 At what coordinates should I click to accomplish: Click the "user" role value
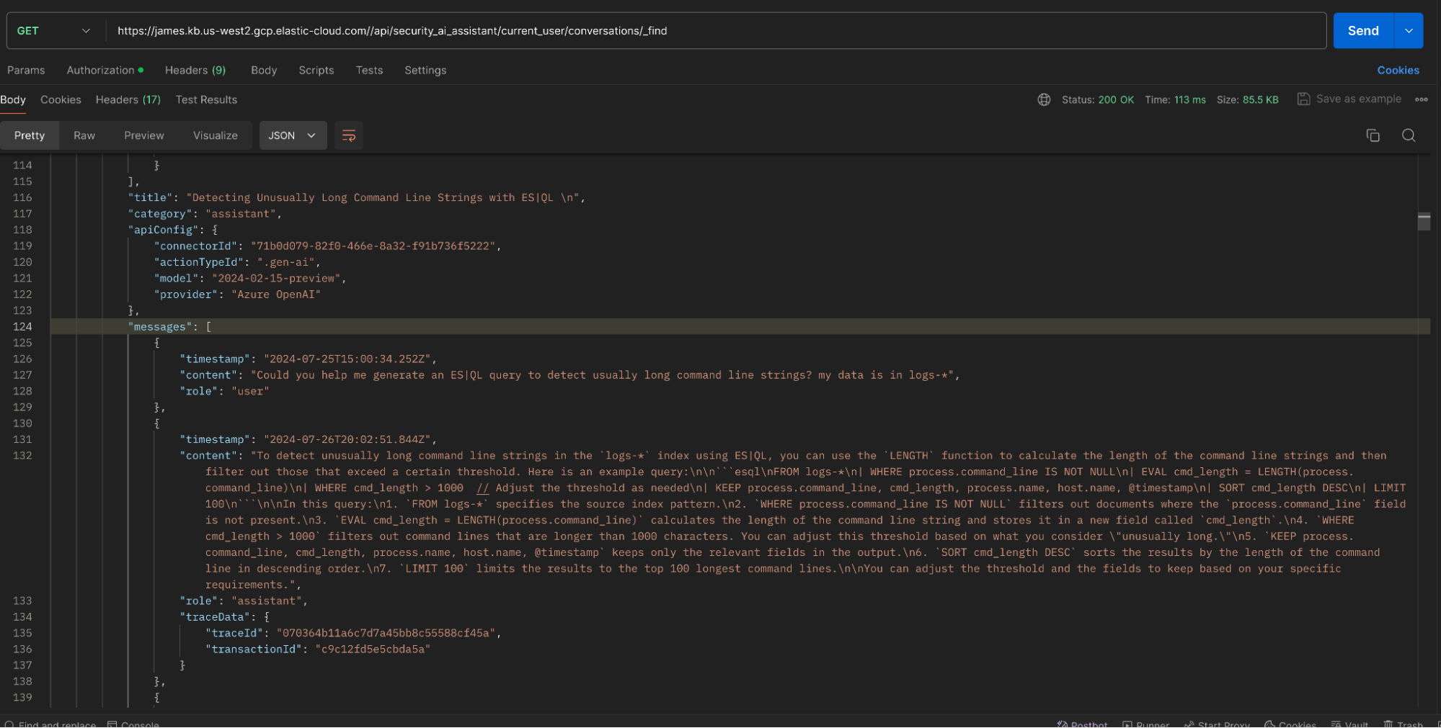250,392
